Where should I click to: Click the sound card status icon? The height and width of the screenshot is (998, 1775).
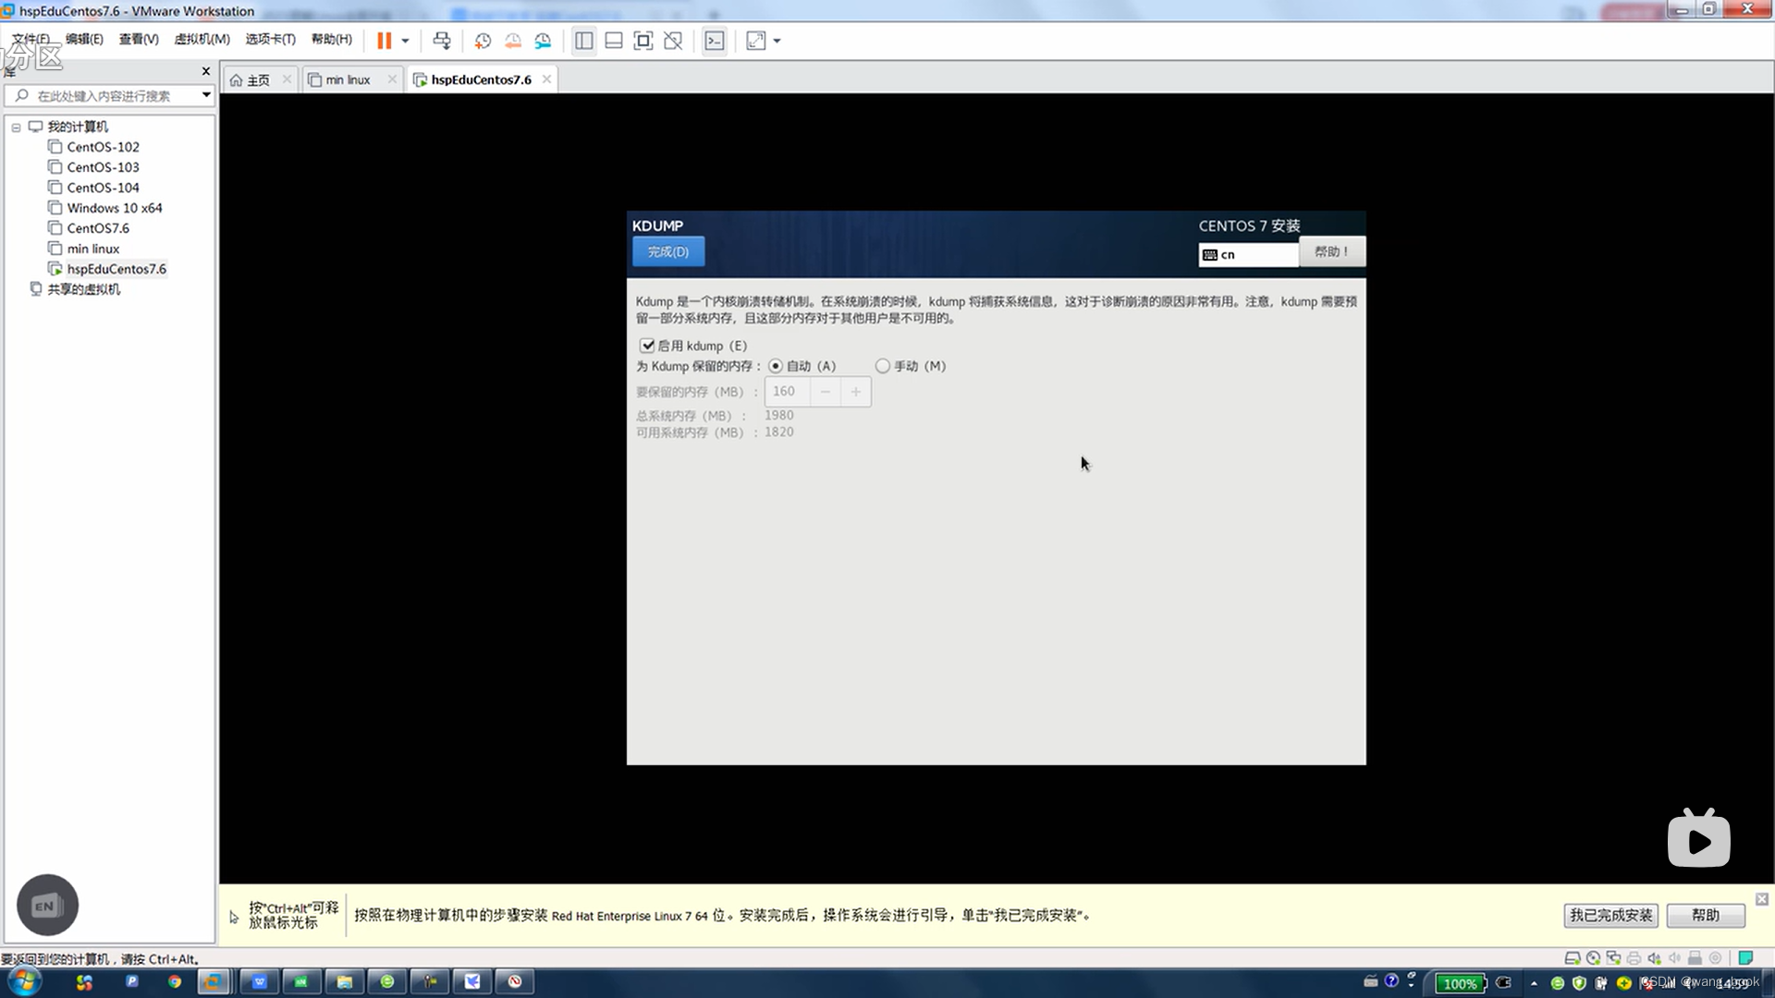coord(1654,958)
